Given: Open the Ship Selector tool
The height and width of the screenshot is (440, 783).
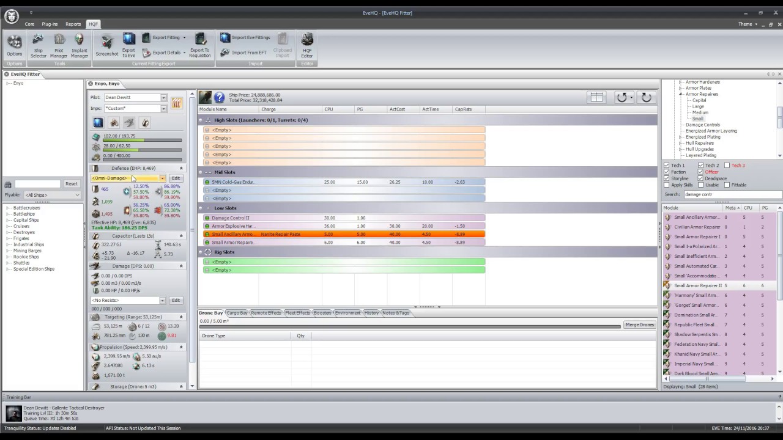Looking at the screenshot, I should tap(39, 46).
